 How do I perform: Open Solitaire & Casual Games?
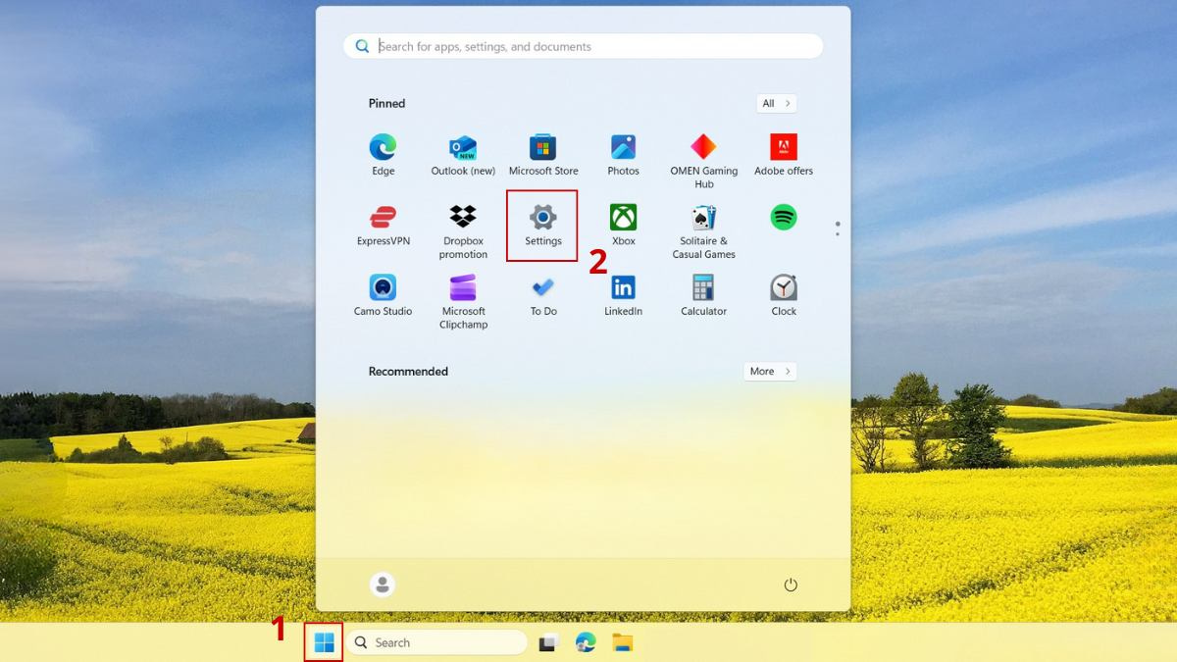703,232
